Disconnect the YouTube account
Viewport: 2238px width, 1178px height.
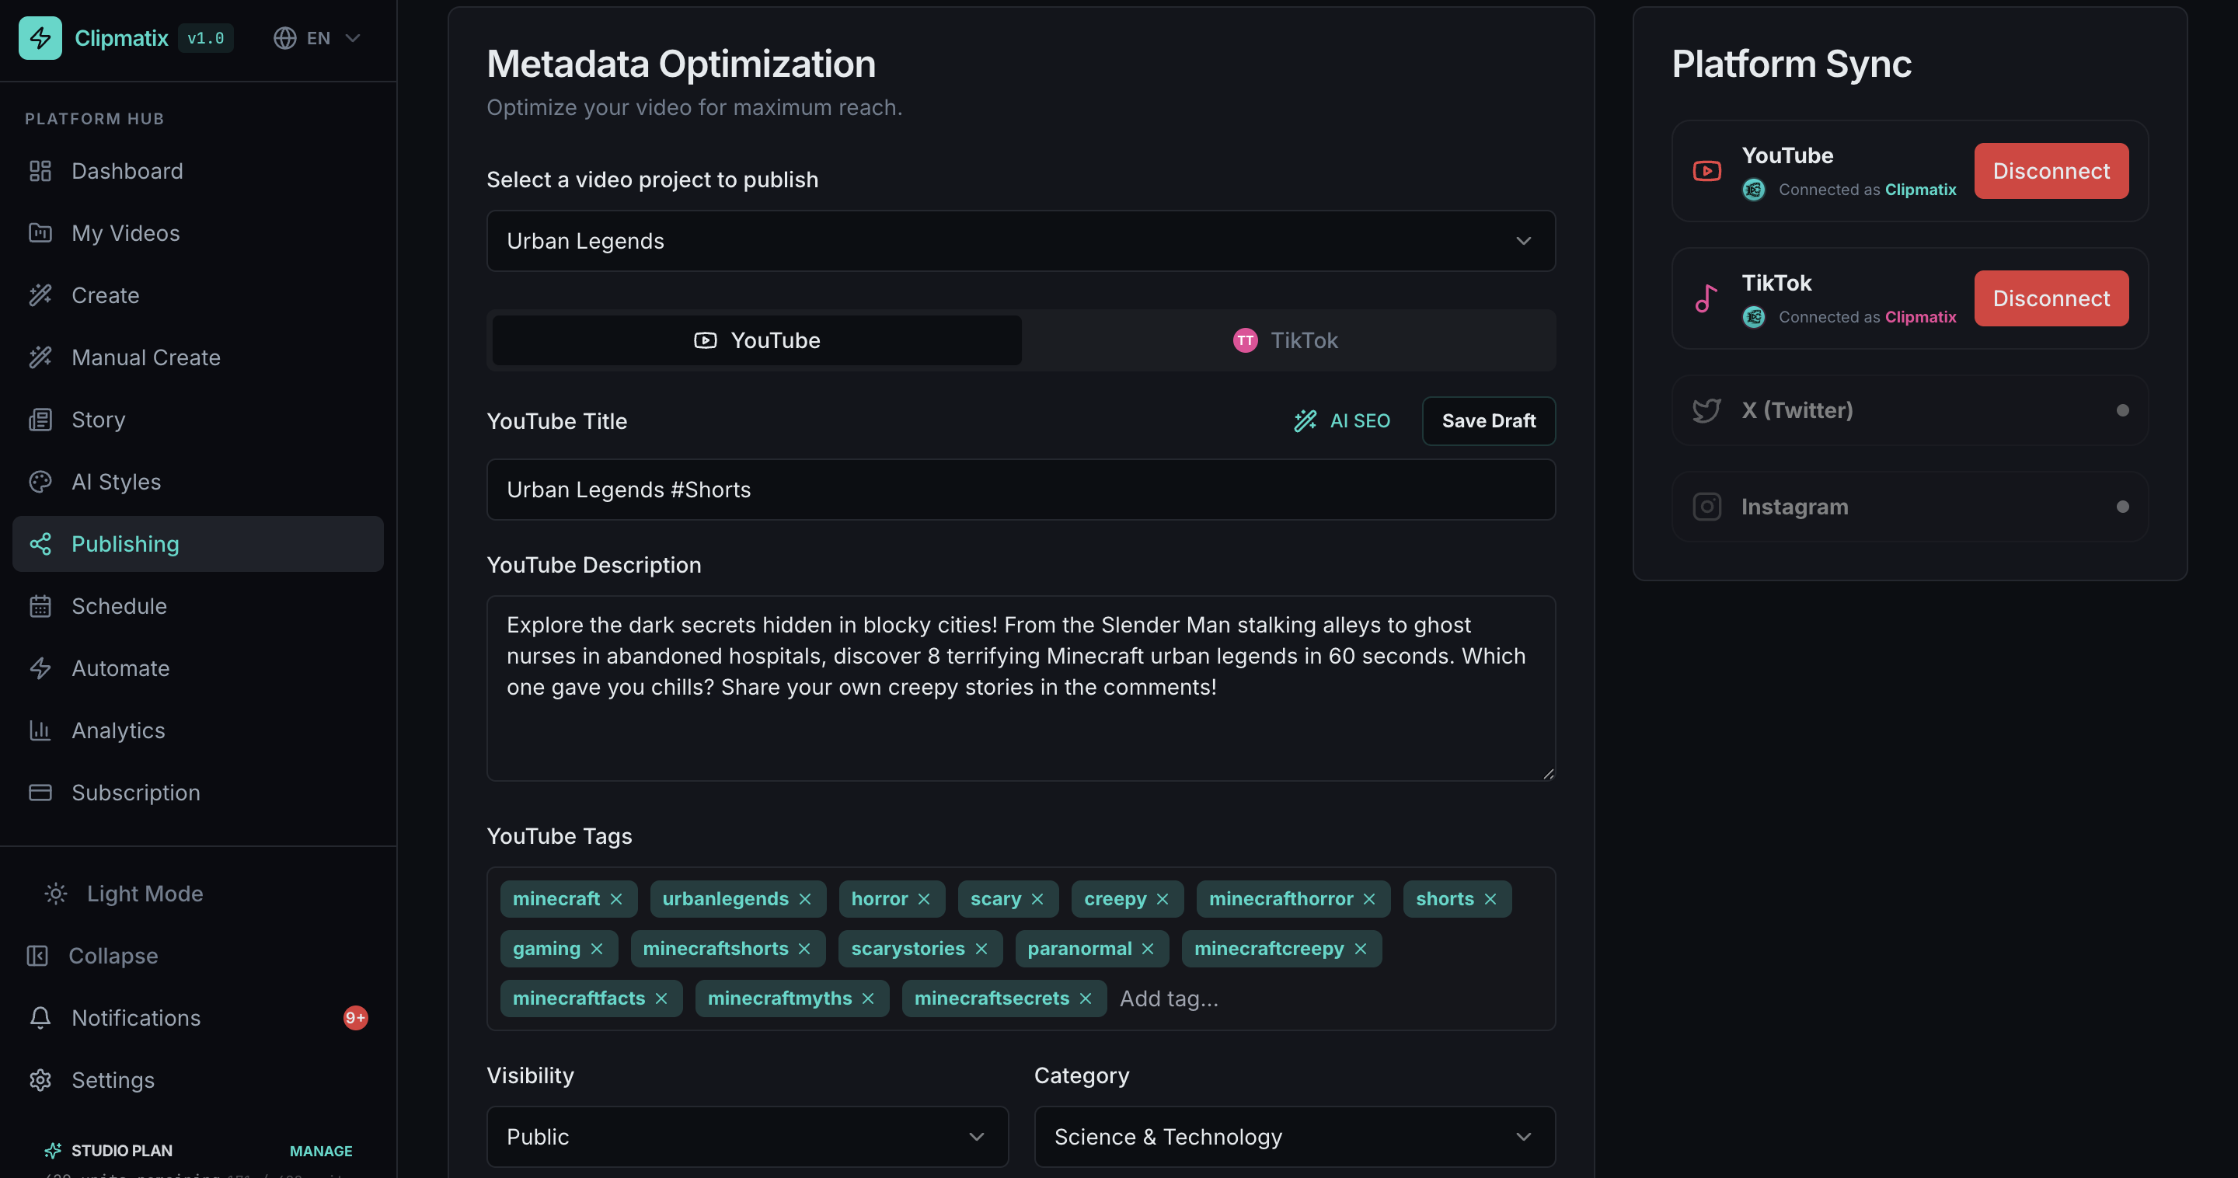tap(2051, 170)
